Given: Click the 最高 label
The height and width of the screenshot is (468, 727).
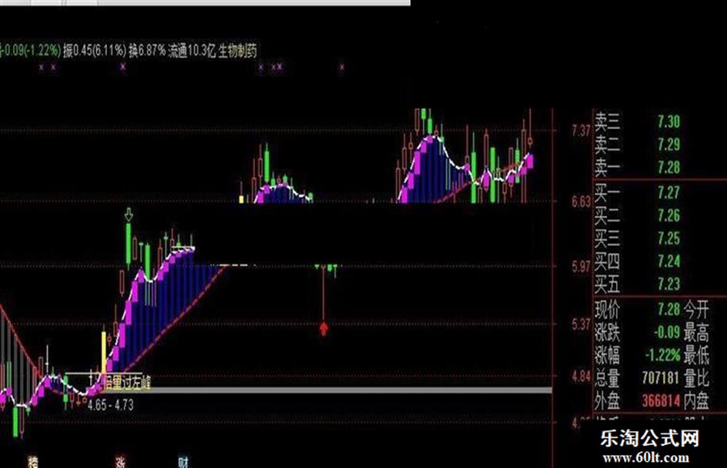Looking at the screenshot, I should click(x=696, y=332).
